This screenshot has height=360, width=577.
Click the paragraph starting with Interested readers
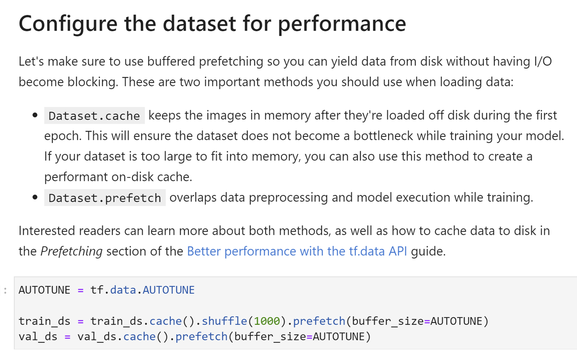point(284,241)
